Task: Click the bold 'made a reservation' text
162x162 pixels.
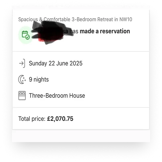Action: point(105,31)
